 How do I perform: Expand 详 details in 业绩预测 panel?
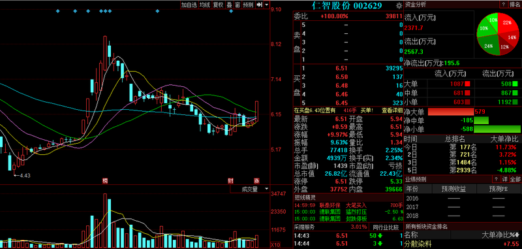point(505,179)
